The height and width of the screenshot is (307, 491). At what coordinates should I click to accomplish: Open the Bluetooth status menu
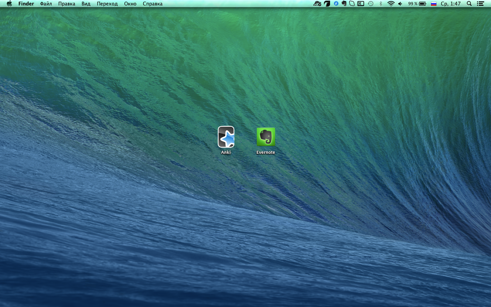click(381, 4)
